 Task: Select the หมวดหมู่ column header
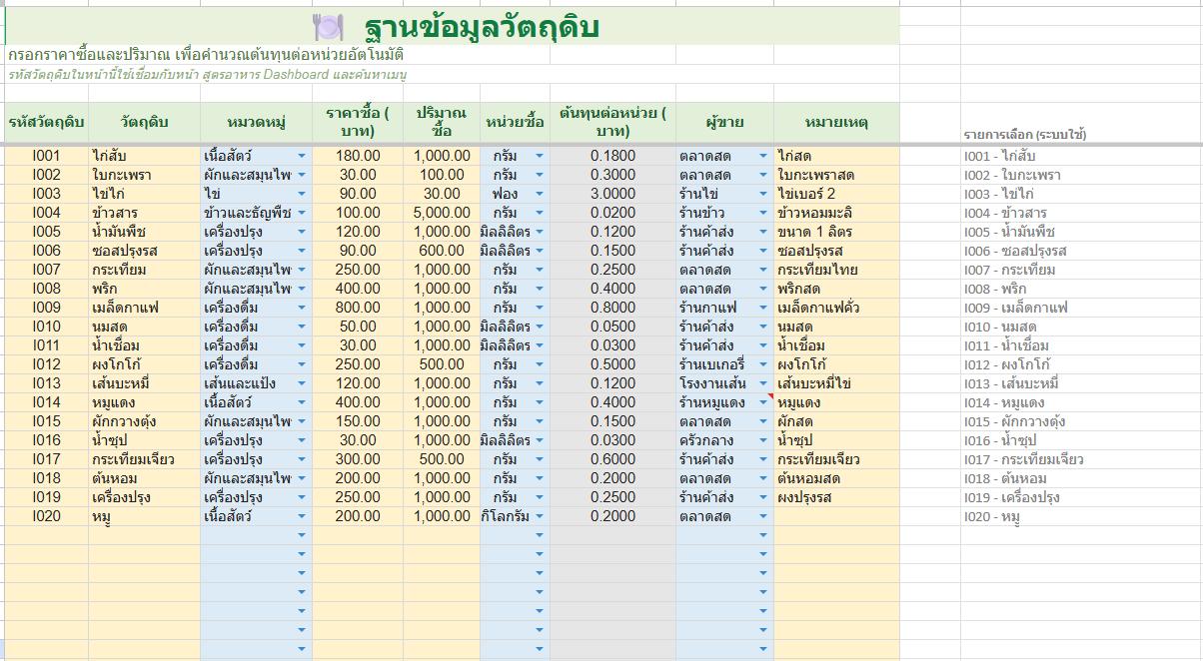pos(256,122)
